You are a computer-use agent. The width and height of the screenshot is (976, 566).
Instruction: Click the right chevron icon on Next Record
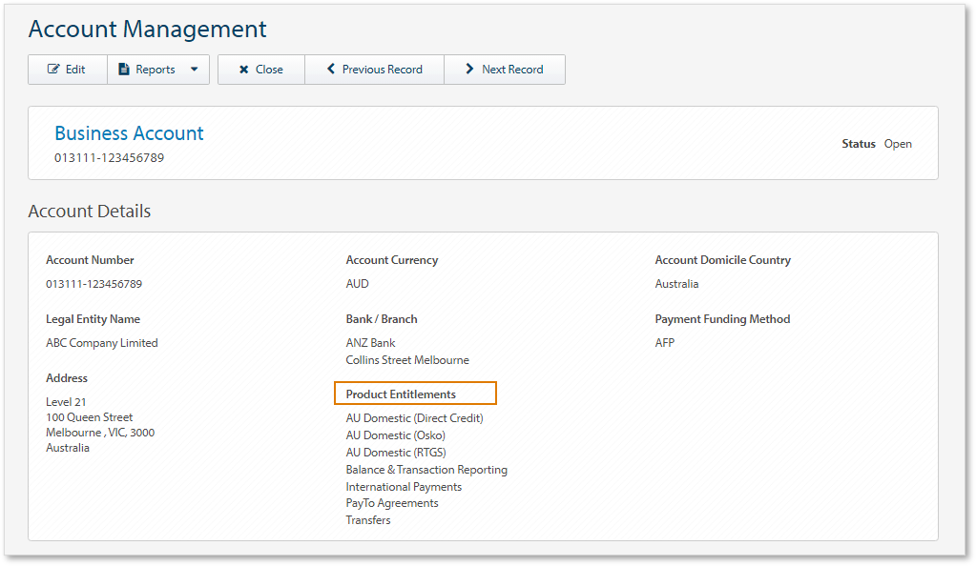point(469,69)
